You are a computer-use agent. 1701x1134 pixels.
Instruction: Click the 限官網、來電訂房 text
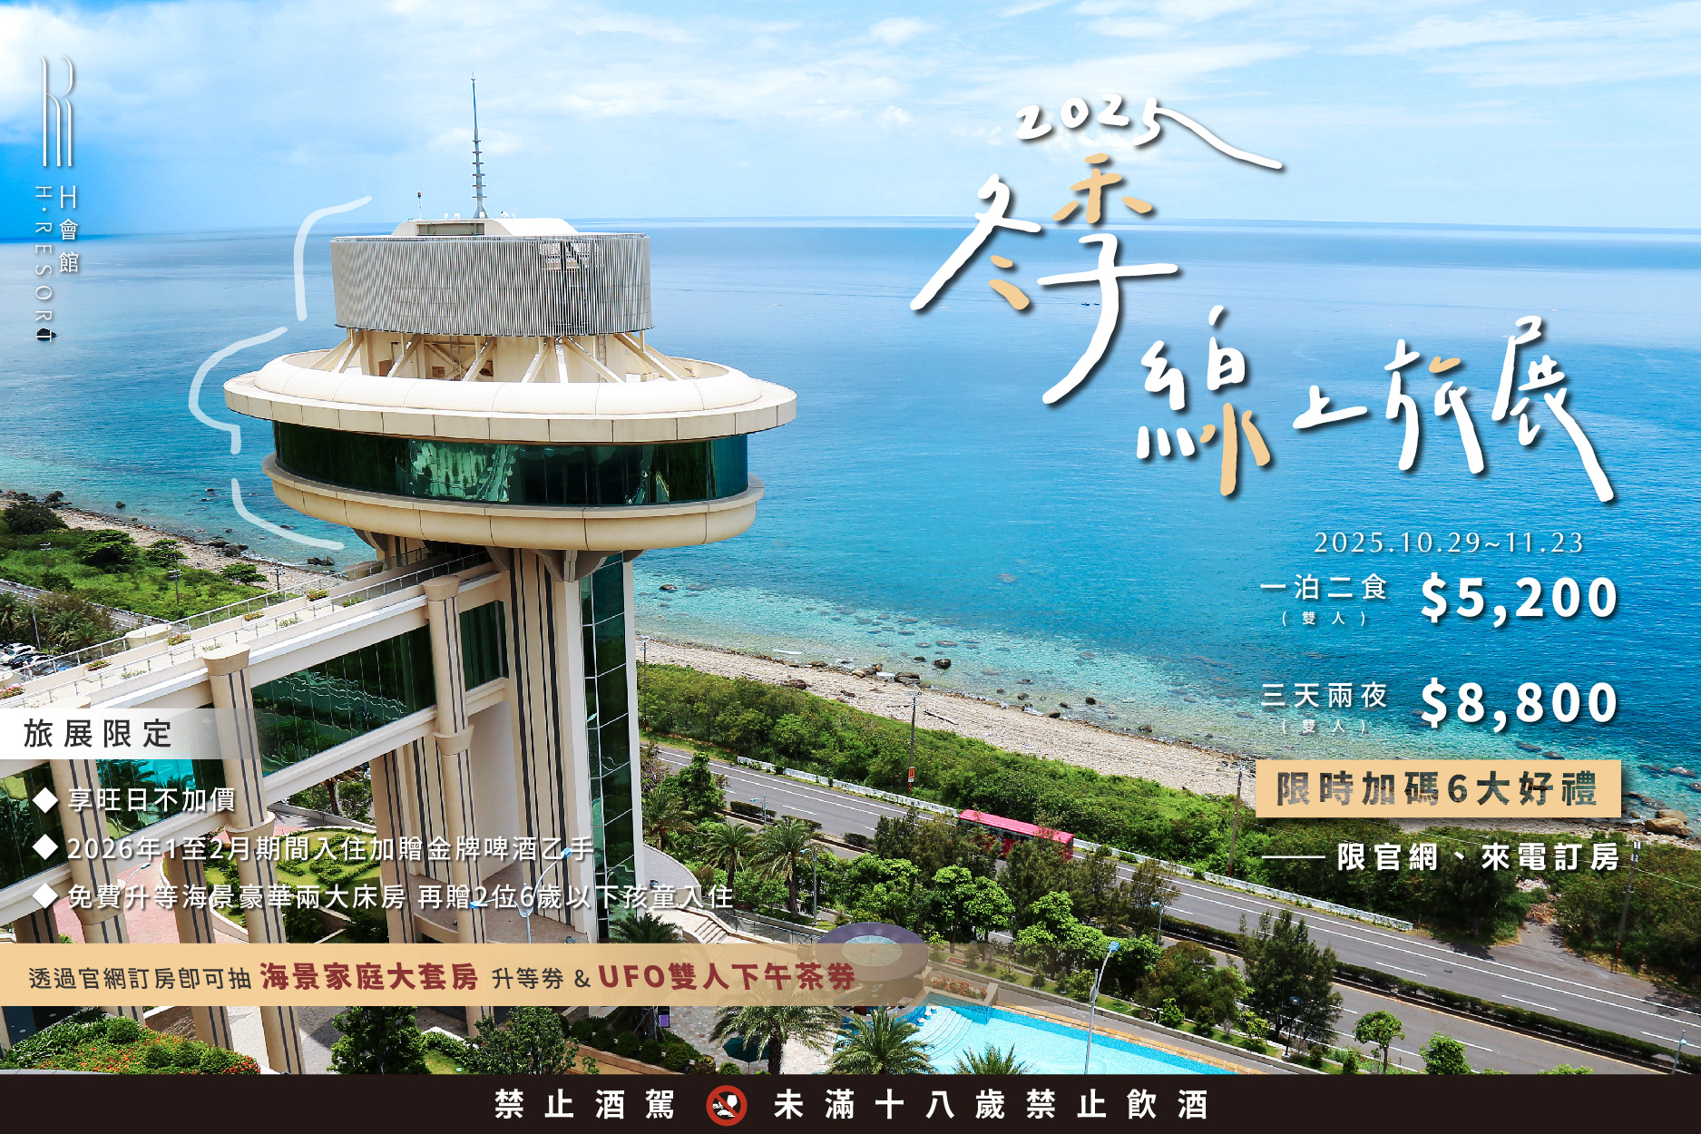pyautogui.click(x=1477, y=856)
